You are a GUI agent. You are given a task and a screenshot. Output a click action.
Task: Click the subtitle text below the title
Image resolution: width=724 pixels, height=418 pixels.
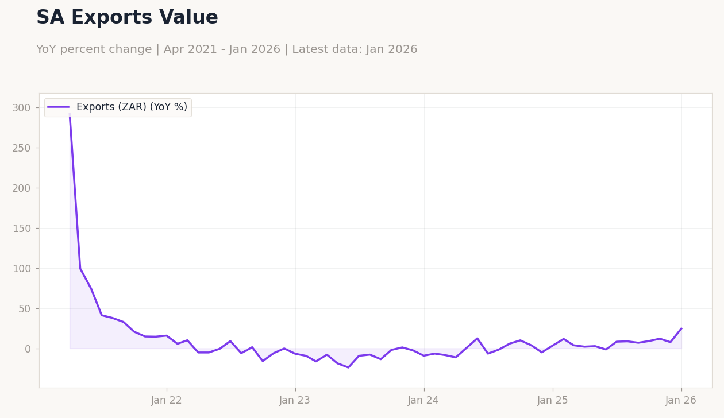point(226,49)
